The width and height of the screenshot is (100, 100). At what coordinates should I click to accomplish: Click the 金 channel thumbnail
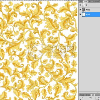[84, 5]
